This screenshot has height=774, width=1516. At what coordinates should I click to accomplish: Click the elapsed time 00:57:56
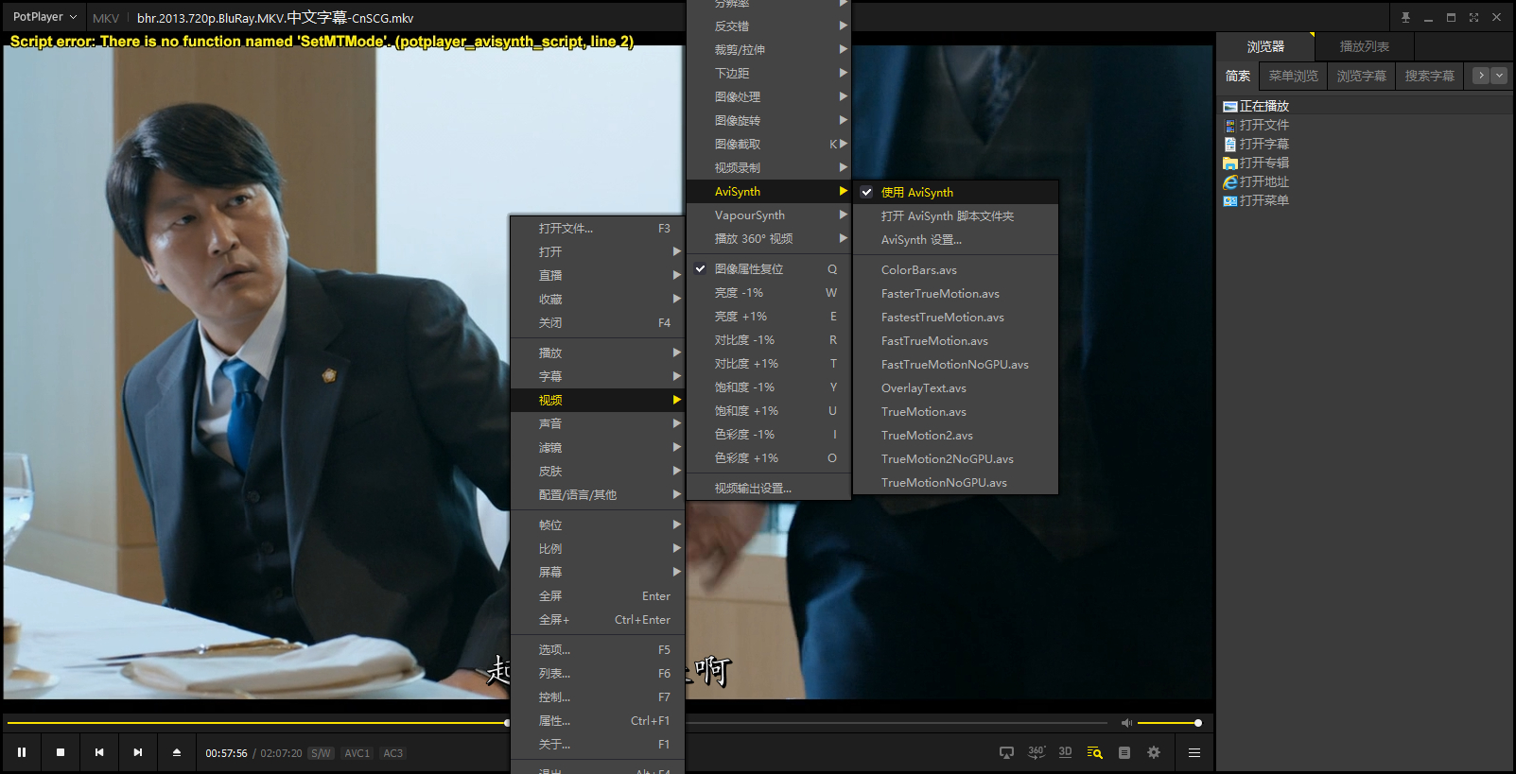[227, 753]
